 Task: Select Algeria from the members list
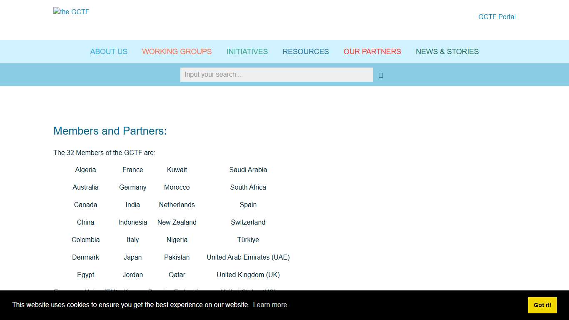tap(85, 170)
